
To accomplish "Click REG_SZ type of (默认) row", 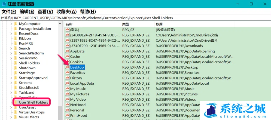I will click(128, 30).
